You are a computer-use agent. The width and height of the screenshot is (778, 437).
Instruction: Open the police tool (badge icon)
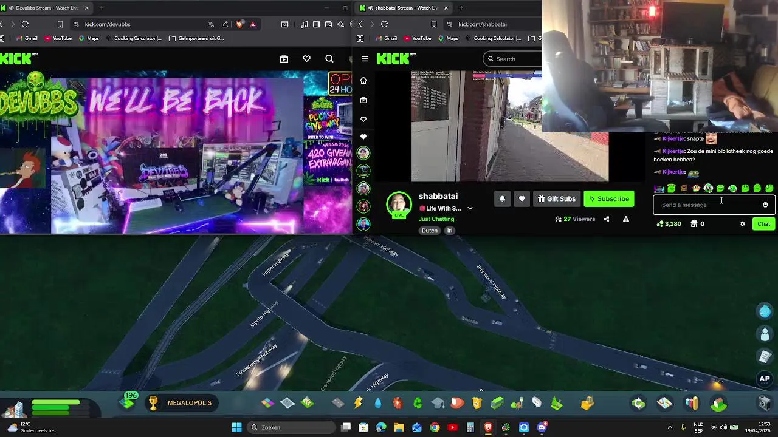(x=477, y=403)
